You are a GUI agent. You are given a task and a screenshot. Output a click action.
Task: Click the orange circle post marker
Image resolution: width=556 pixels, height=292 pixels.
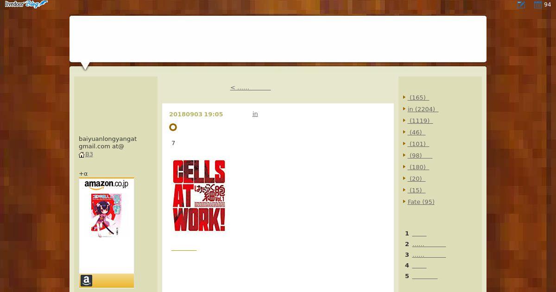point(173,127)
